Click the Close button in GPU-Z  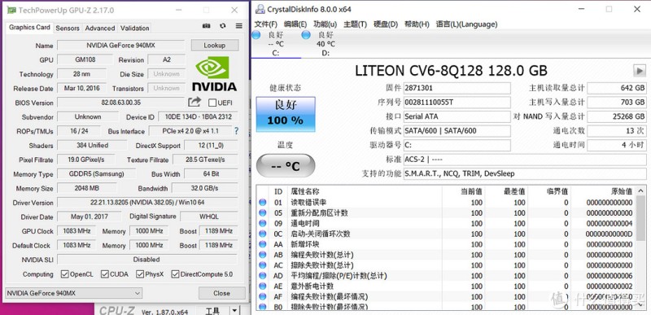pyautogui.click(x=221, y=293)
